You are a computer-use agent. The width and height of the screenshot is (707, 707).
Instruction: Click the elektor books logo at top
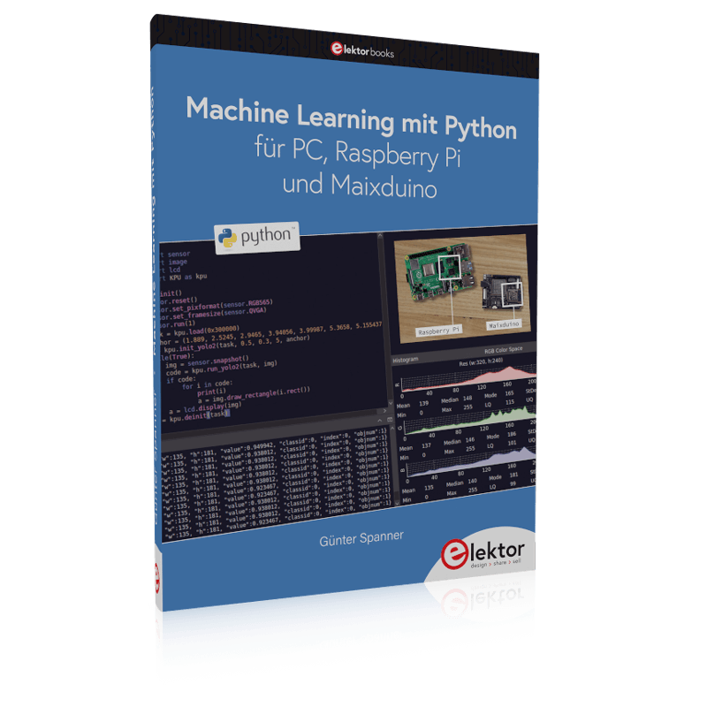click(362, 50)
